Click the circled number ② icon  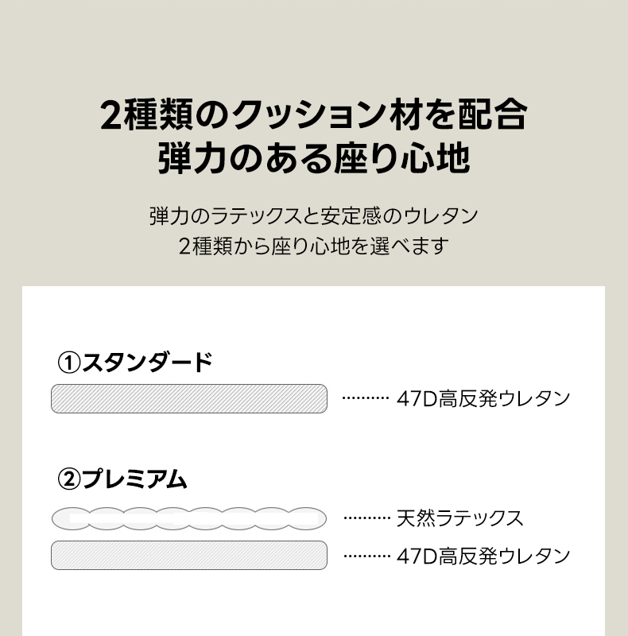point(69,480)
